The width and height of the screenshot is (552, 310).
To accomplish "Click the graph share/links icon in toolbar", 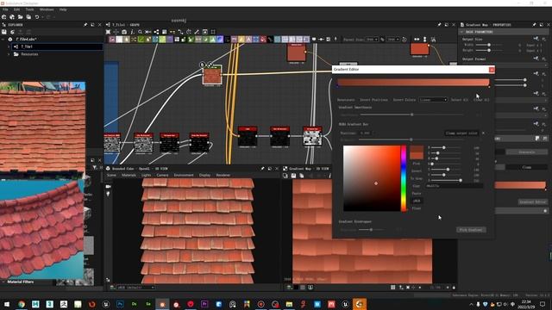I will pyautogui.click(x=156, y=32).
